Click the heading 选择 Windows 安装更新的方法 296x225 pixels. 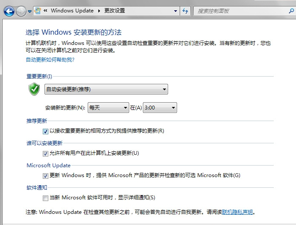pos(74,32)
